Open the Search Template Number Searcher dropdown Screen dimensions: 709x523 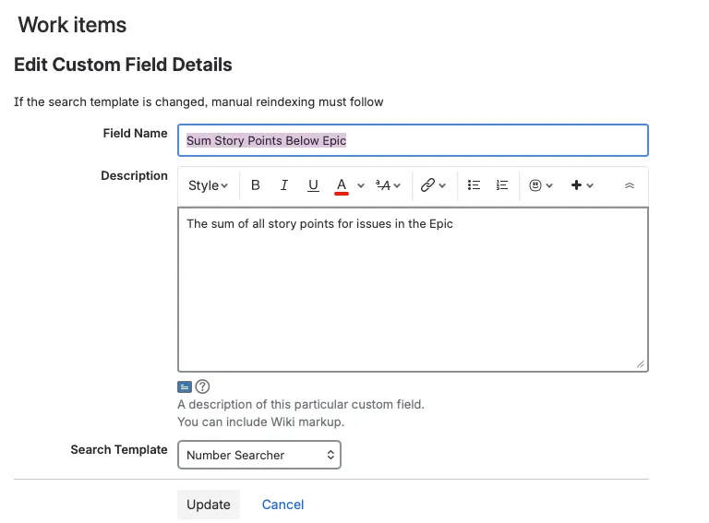coord(259,455)
